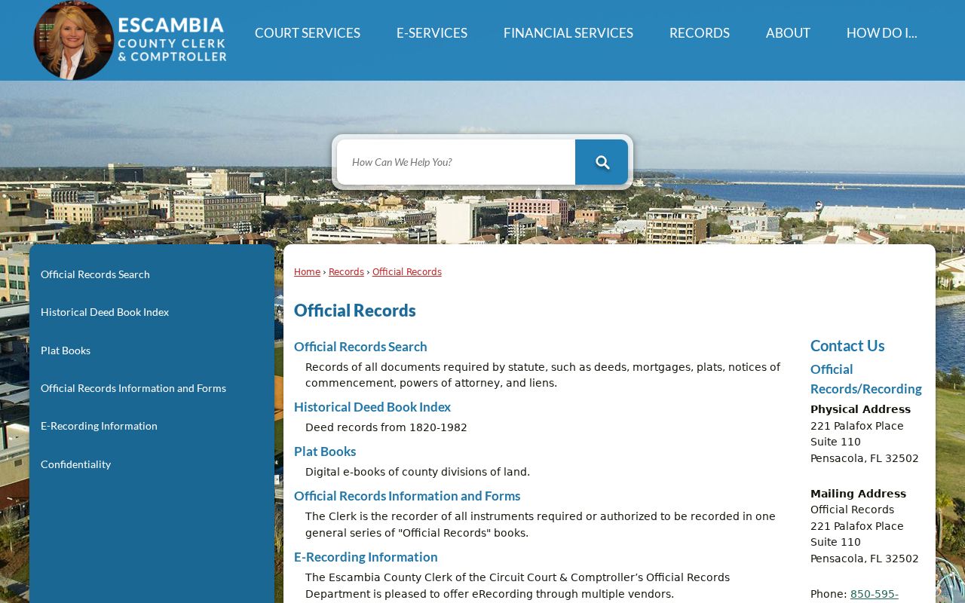Focus the 'How Can We Help You?' search box
The height and width of the screenshot is (603, 965).
point(456,162)
